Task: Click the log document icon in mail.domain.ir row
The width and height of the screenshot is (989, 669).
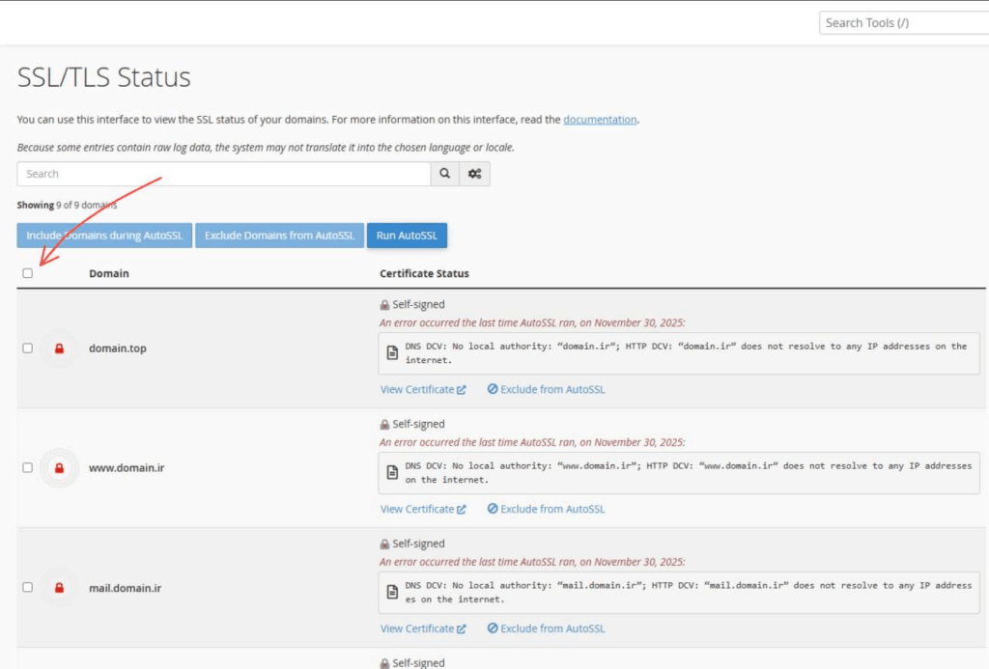Action: [392, 593]
